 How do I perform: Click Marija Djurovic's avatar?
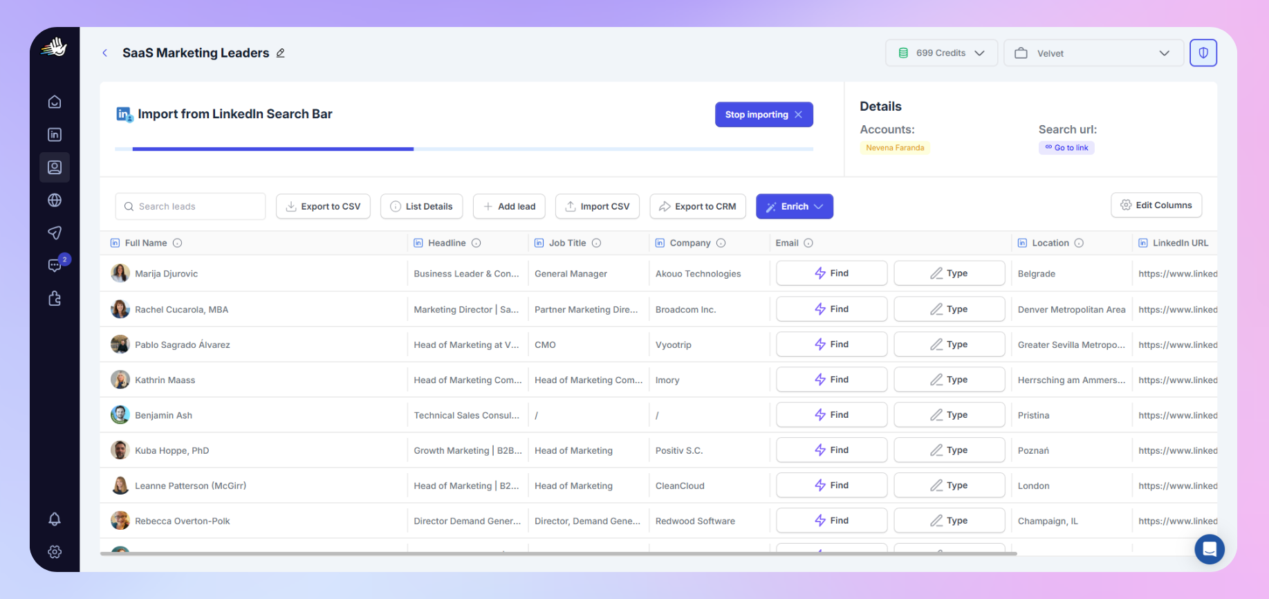point(120,273)
